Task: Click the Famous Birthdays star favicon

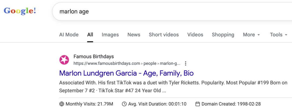Action: click(64, 60)
